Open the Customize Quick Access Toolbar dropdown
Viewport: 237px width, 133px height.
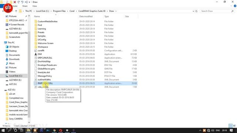[x=29, y=2]
